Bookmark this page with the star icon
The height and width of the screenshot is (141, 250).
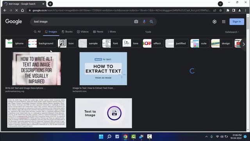tap(220, 11)
